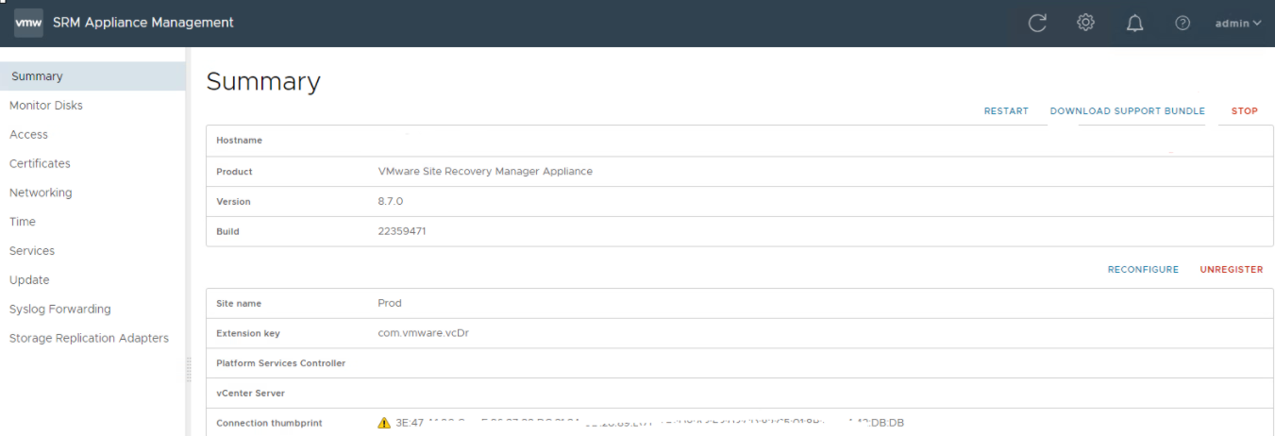Click the com.vmware.vcDr value
This screenshot has width=1275, height=436.
[424, 334]
